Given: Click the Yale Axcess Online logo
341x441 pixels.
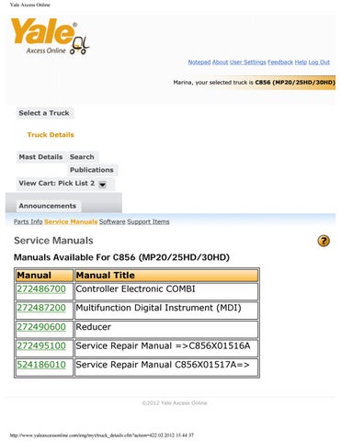Looking at the screenshot, I should [x=50, y=36].
